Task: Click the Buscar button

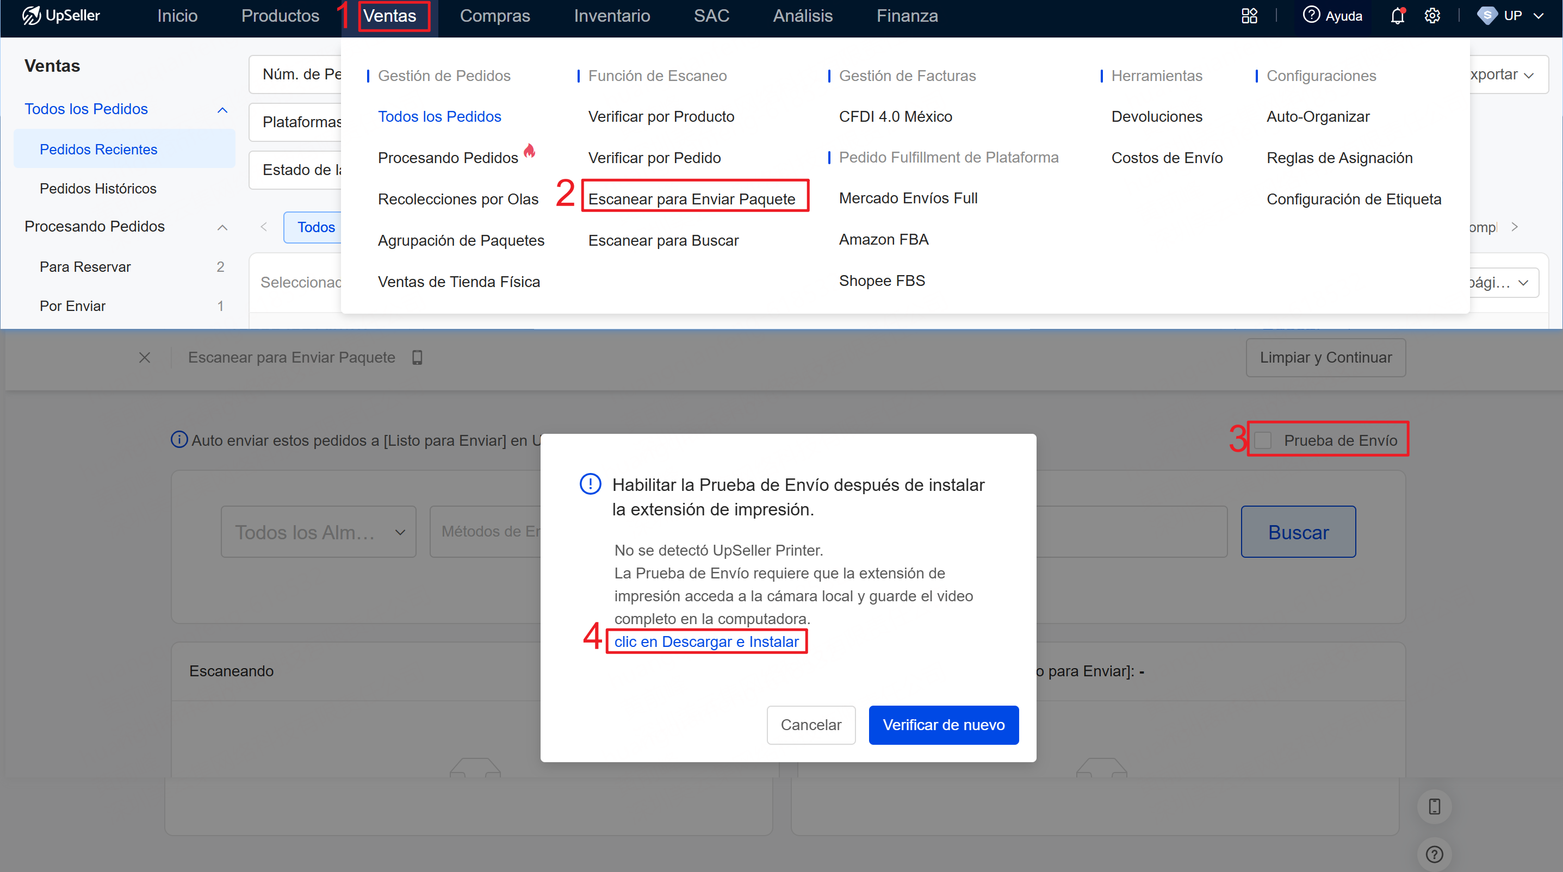Action: (x=1299, y=532)
